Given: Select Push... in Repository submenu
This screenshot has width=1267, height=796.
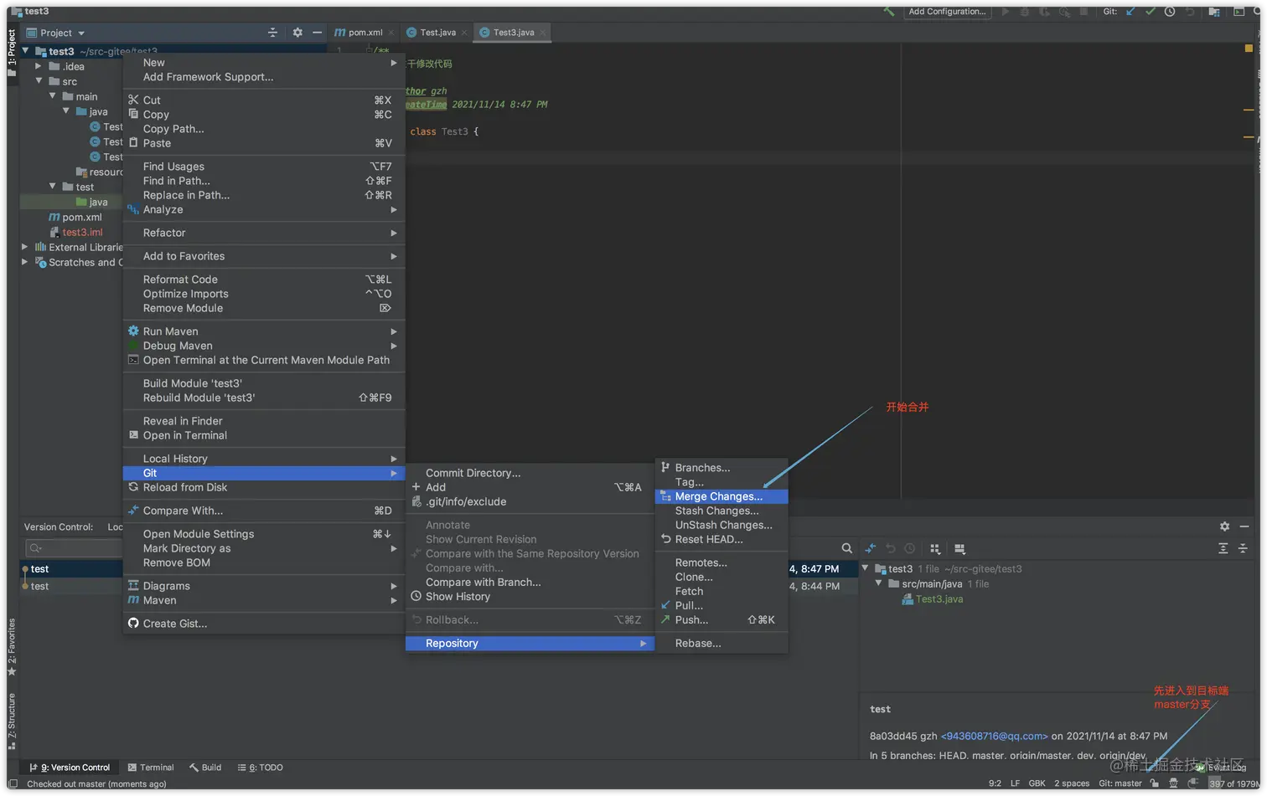Looking at the screenshot, I should click(x=721, y=619).
